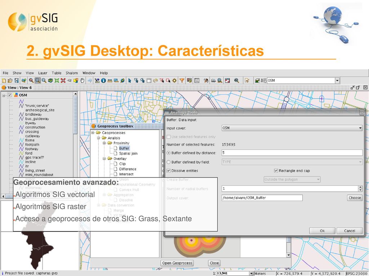Open the Input cover OSM dropdown
Viewport: 369px width, 276px height.
point(292,128)
